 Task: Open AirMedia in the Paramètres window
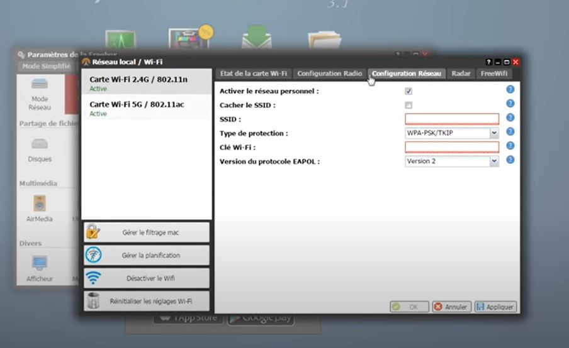(40, 208)
